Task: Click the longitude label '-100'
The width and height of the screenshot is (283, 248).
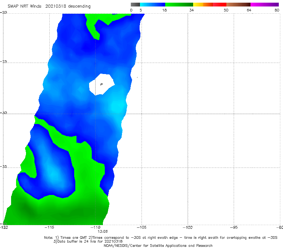Action: (187, 227)
